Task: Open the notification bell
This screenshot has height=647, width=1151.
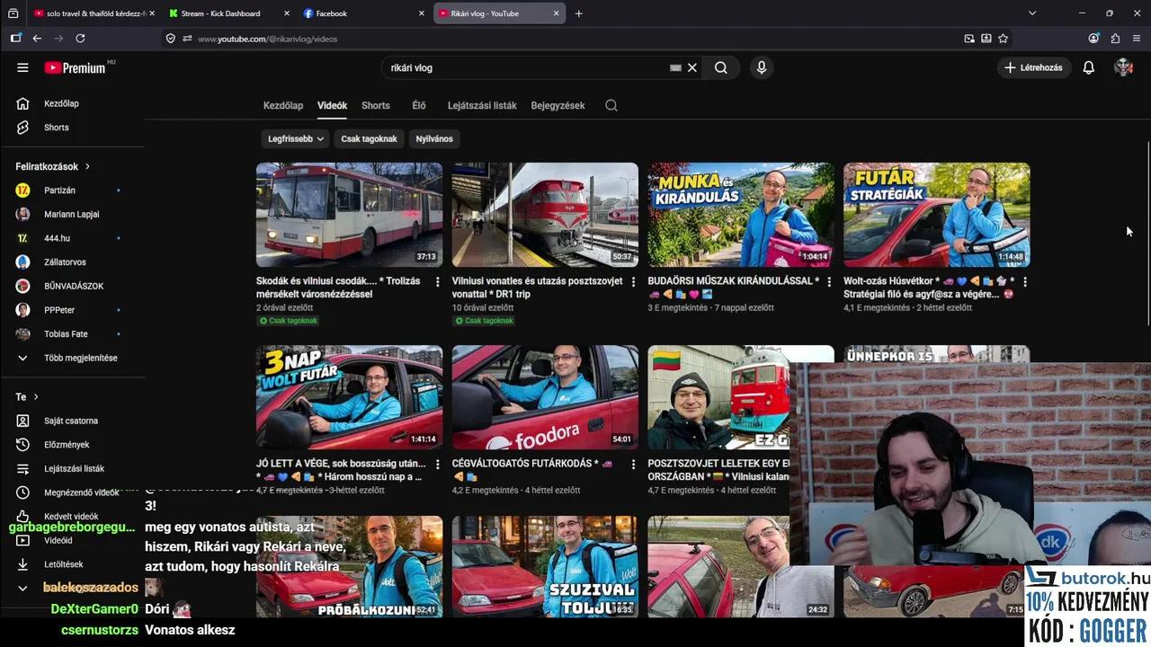Action: point(1088,67)
